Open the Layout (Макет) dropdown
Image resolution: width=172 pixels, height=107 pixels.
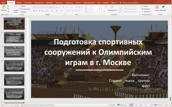(x=23, y=6)
